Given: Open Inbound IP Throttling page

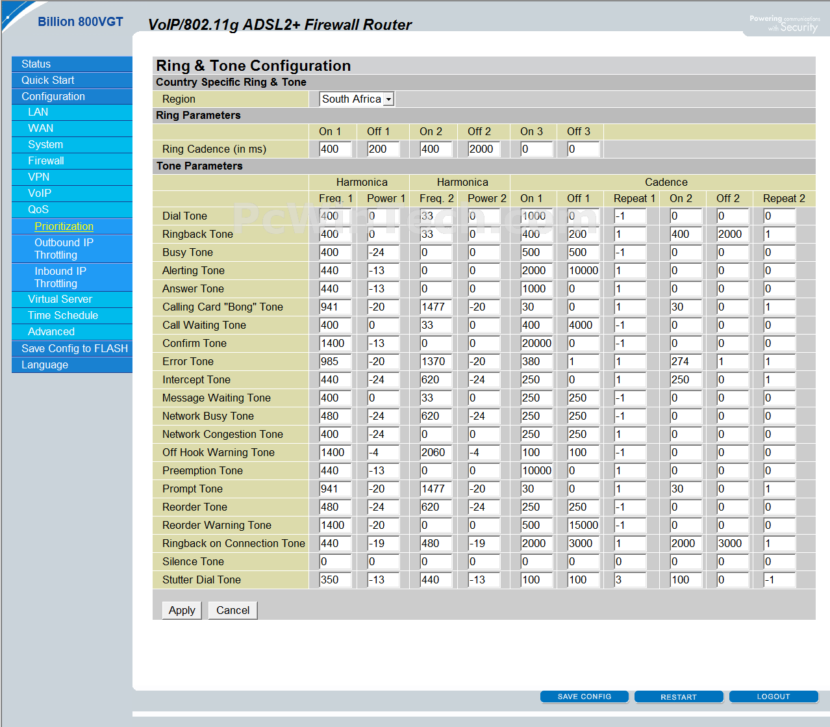Looking at the screenshot, I should (72, 277).
